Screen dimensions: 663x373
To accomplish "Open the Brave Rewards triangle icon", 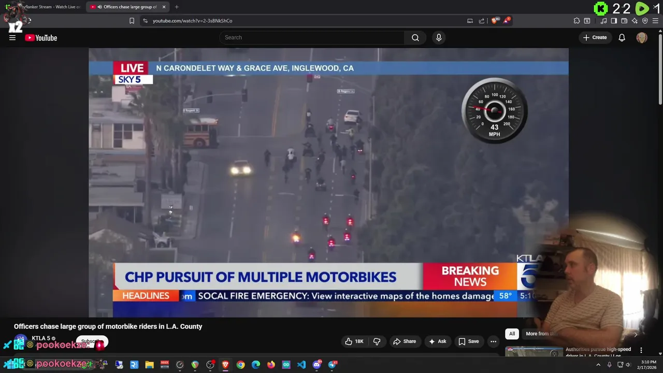I will tap(507, 21).
